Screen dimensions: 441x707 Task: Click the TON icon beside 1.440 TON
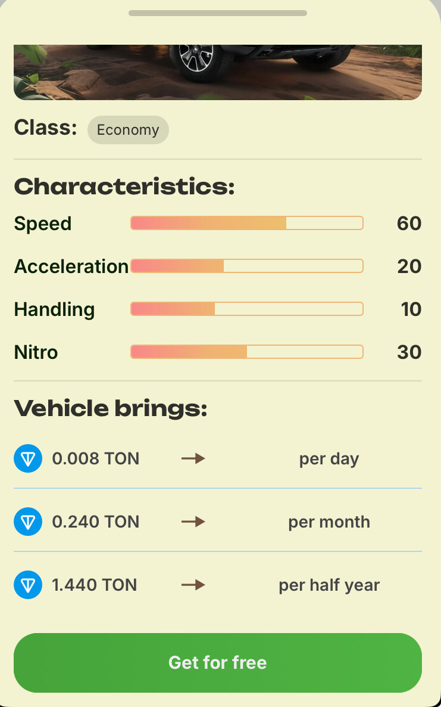click(x=28, y=585)
